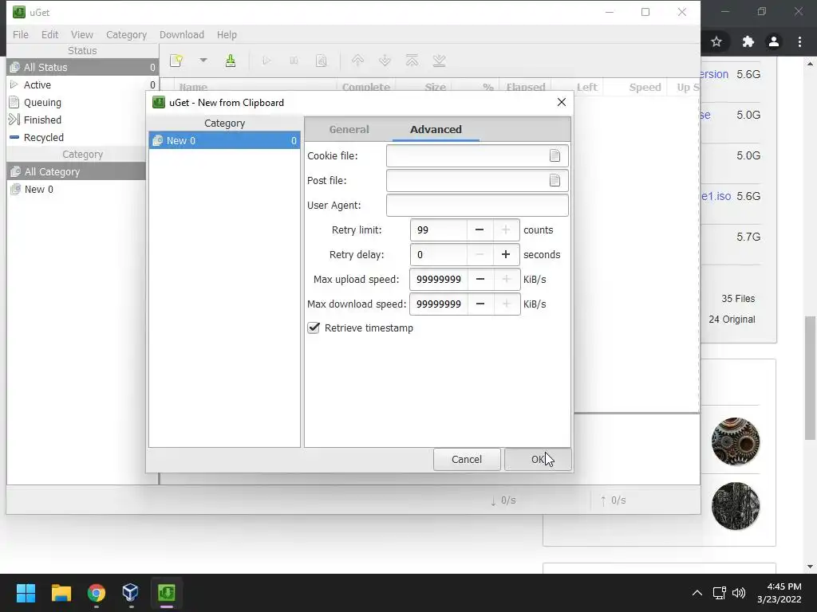Increase the Max download speed value
The image size is (817, 612).
506,304
